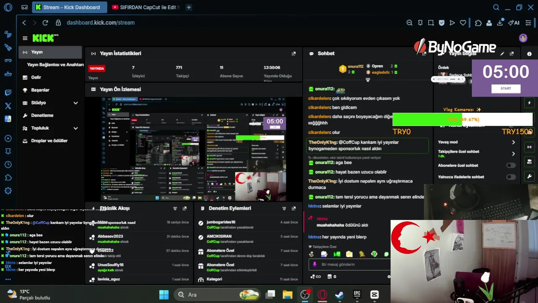Click the info icon in right strip
Viewport: 538px width, 303px height.
(x=529, y=54)
